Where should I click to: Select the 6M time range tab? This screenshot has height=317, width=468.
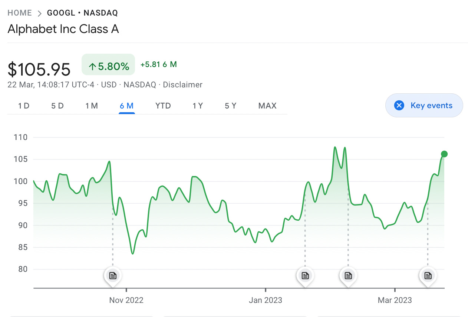coord(126,106)
